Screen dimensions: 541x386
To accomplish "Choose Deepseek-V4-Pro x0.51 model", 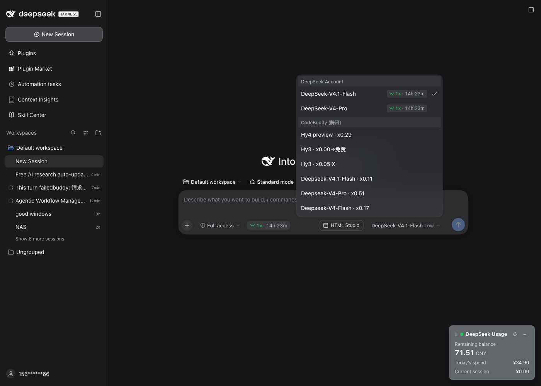I will tap(369, 193).
